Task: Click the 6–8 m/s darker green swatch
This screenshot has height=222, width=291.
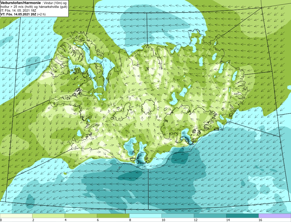Action: [x=113, y=216]
